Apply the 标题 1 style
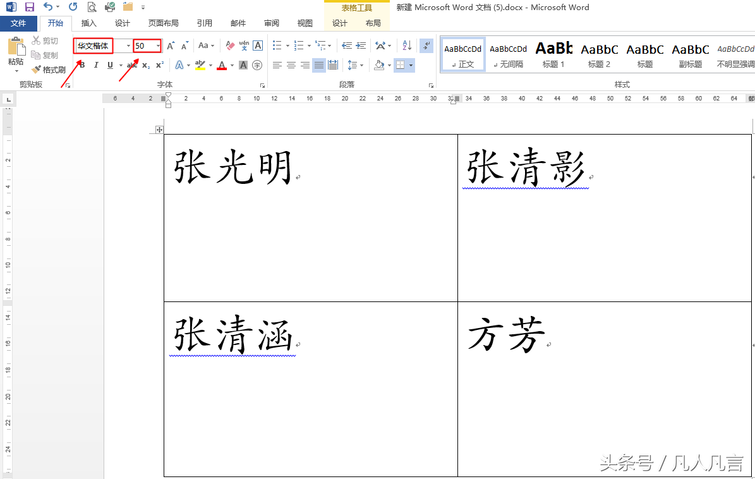The height and width of the screenshot is (479, 755). coord(553,54)
